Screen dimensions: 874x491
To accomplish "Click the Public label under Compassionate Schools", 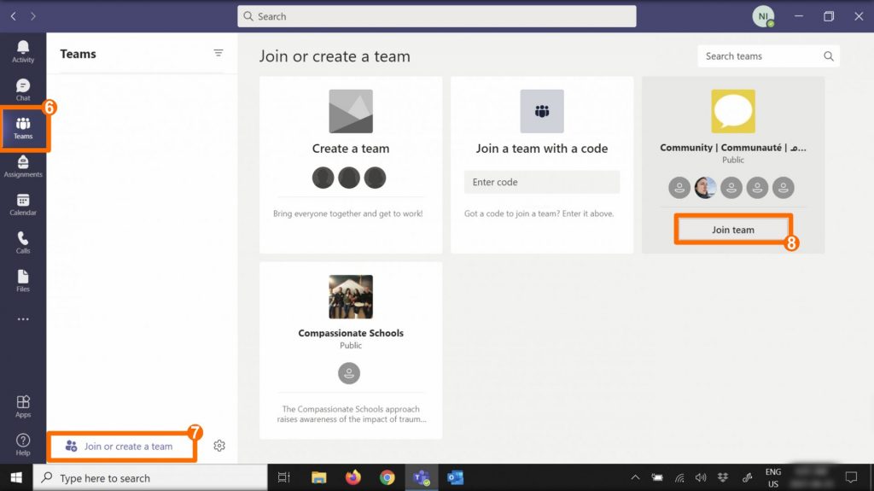I will [x=351, y=345].
